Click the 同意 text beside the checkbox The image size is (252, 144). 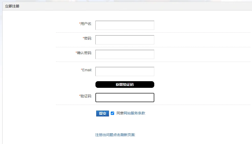point(120,113)
